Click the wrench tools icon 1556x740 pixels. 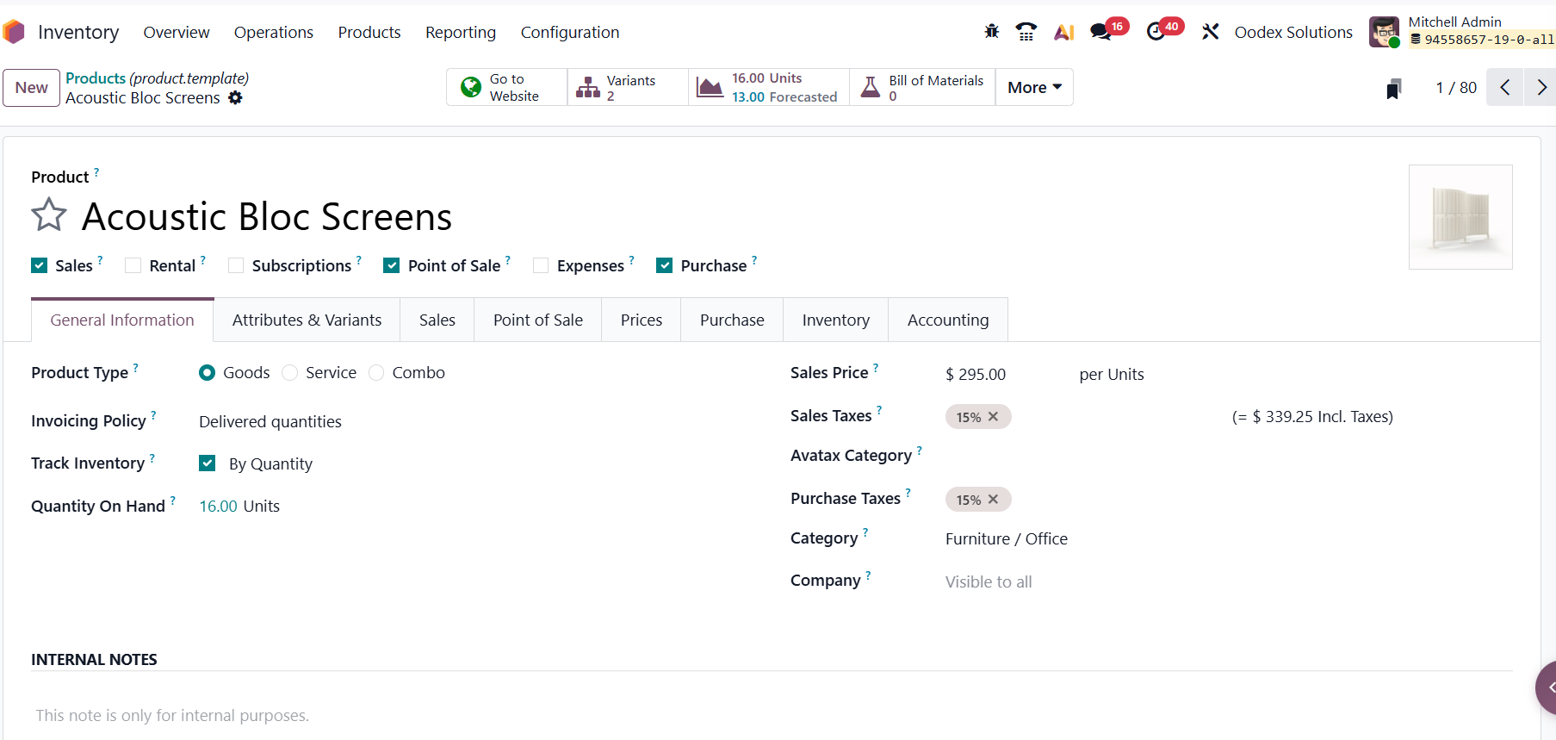pyautogui.click(x=1210, y=32)
